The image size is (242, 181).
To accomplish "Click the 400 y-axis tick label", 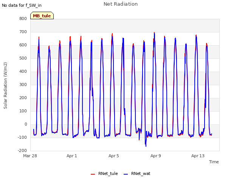I will (x=23, y=71).
